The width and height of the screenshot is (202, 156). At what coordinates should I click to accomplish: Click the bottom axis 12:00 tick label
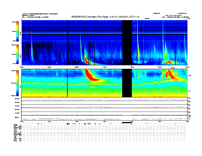[x=104, y=121]
